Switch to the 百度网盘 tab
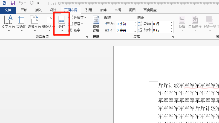This screenshot has height=123, width=219. coord(150,10)
